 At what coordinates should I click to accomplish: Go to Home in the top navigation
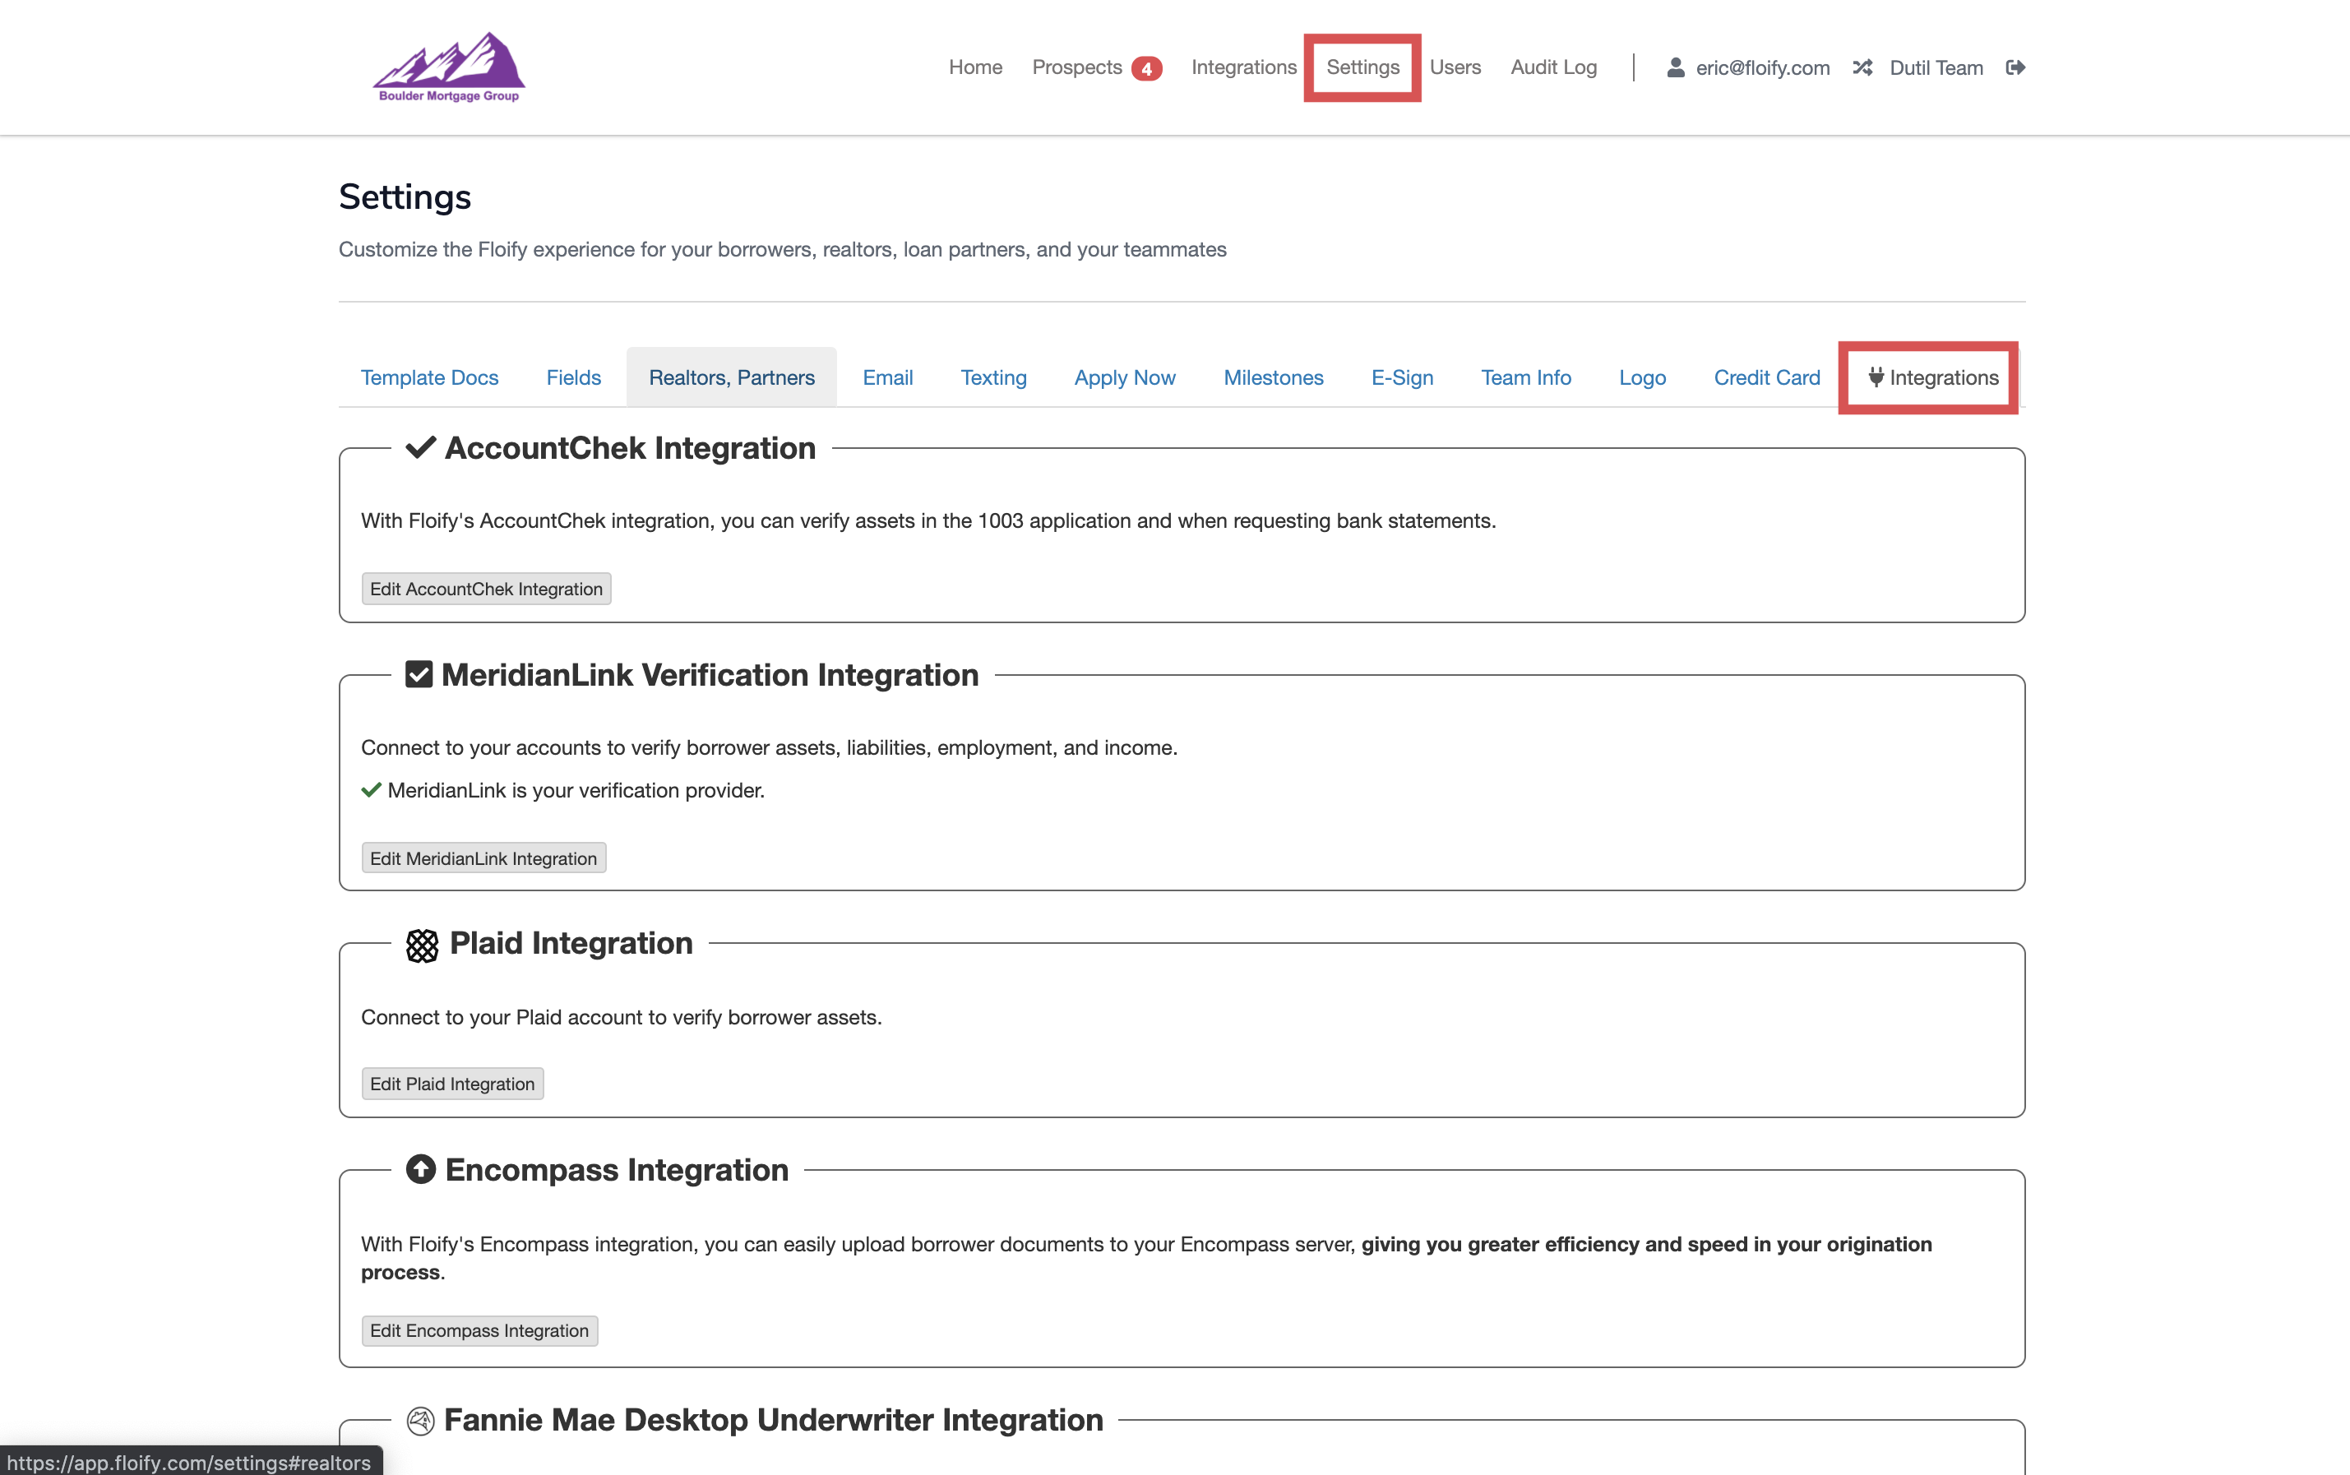click(x=975, y=67)
